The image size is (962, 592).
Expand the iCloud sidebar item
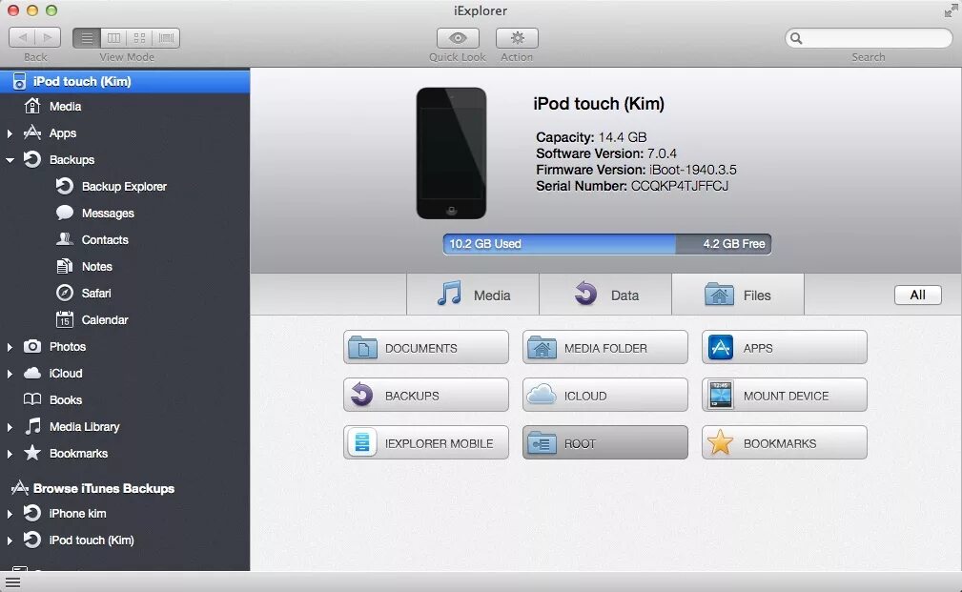10,374
